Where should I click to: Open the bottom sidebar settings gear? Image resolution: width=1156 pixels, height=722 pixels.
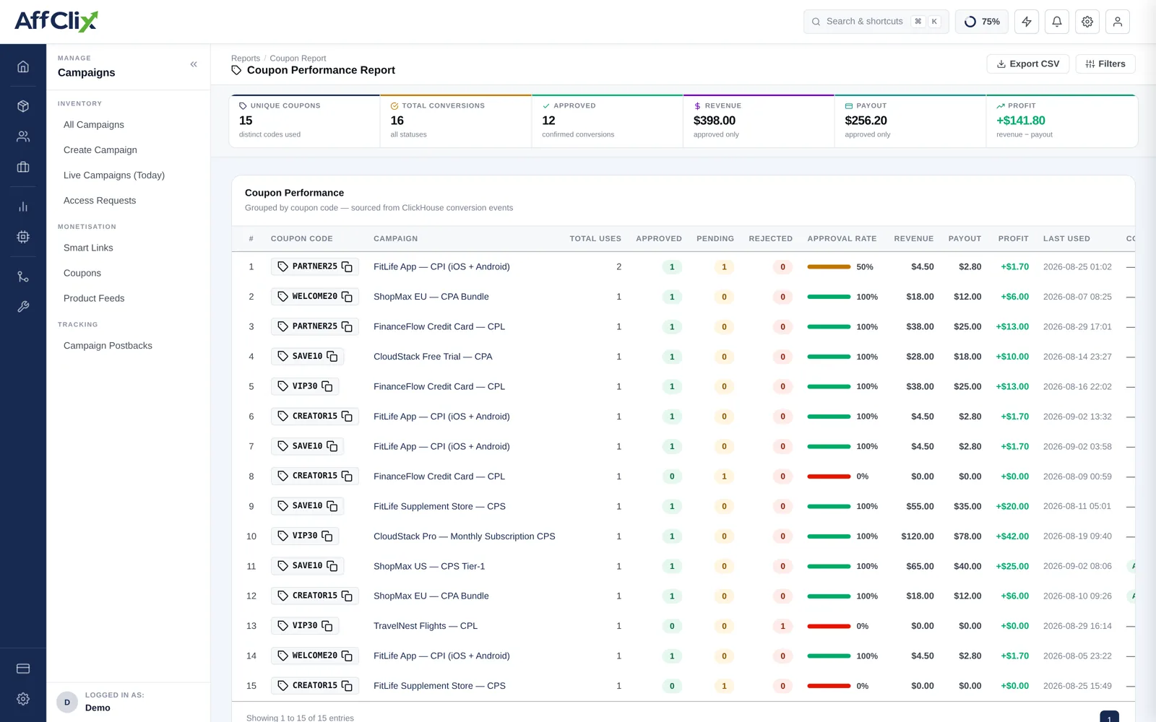click(x=23, y=699)
